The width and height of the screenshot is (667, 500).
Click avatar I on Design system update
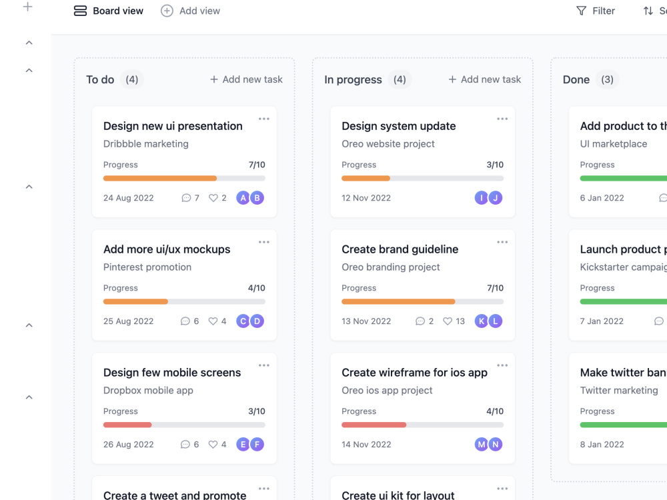point(481,198)
